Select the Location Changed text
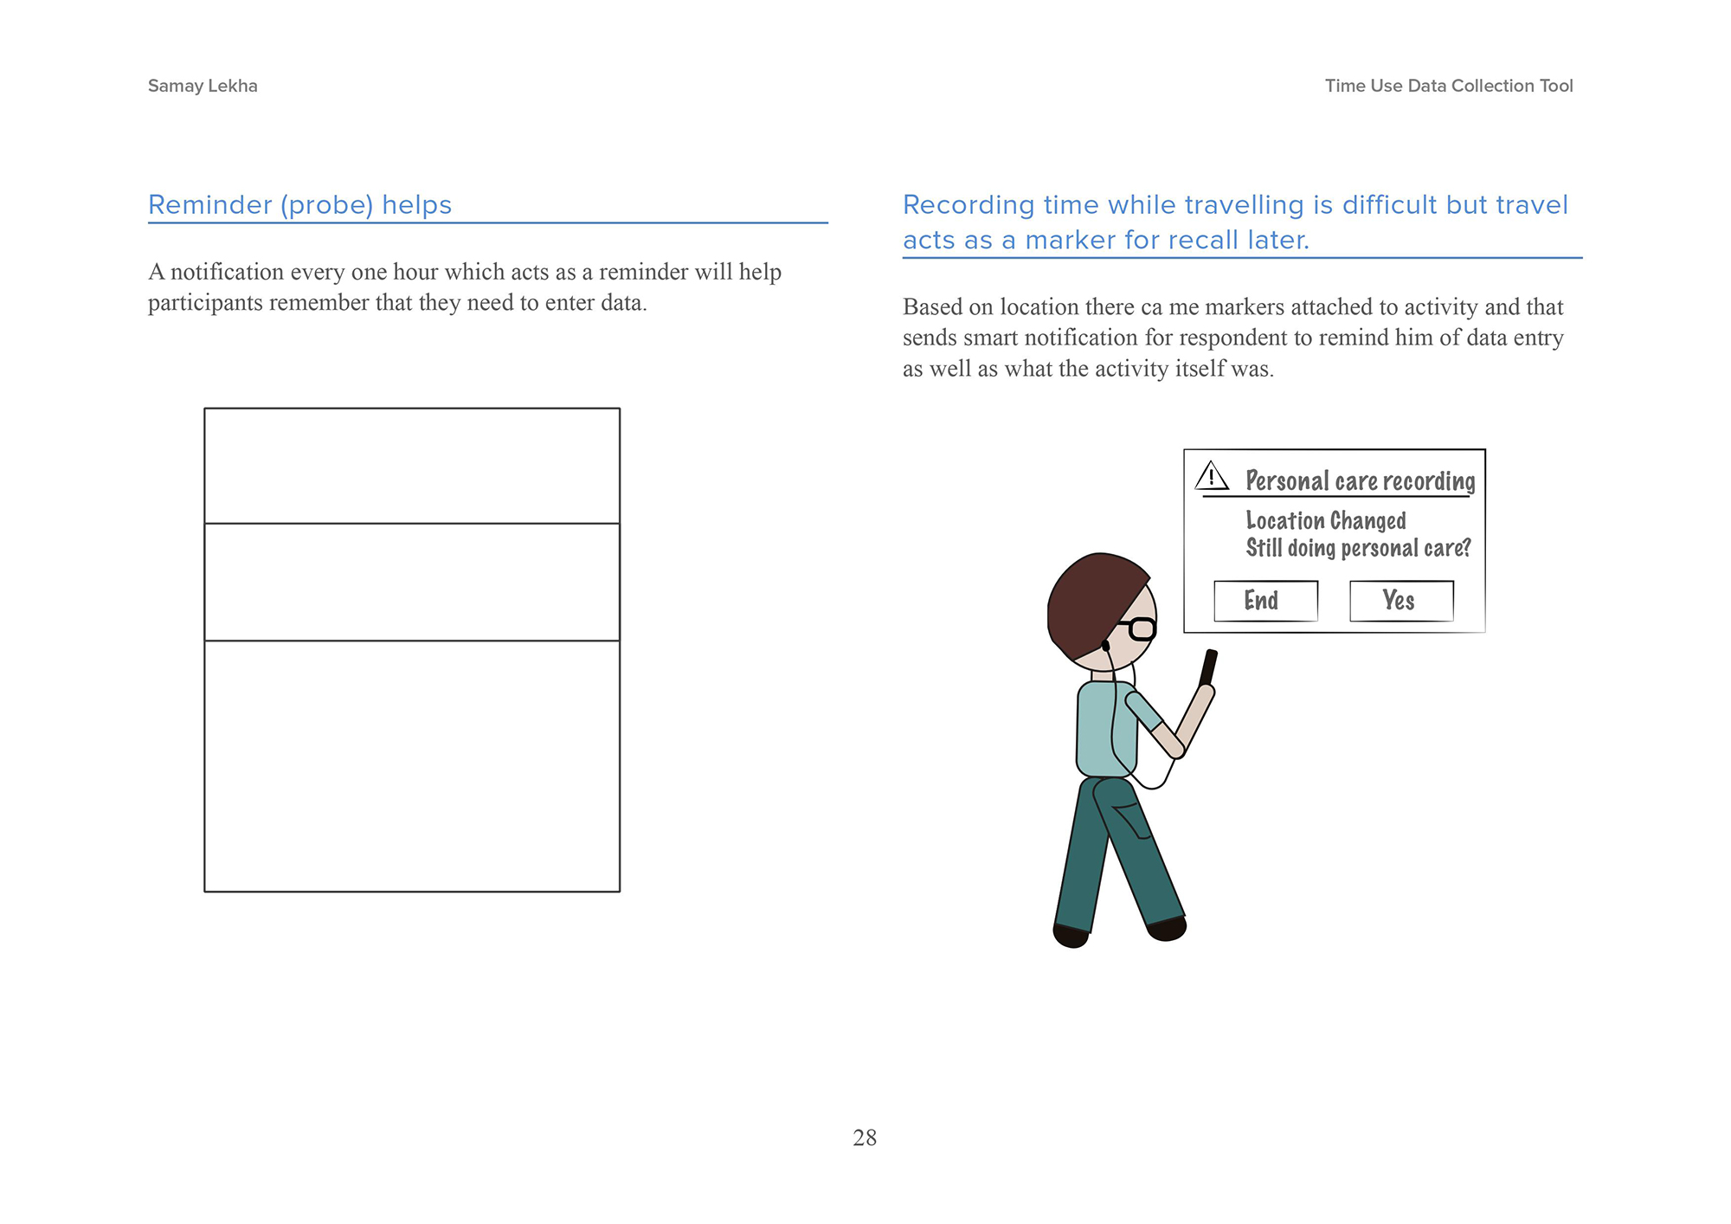The image size is (1731, 1224). [x=1325, y=520]
